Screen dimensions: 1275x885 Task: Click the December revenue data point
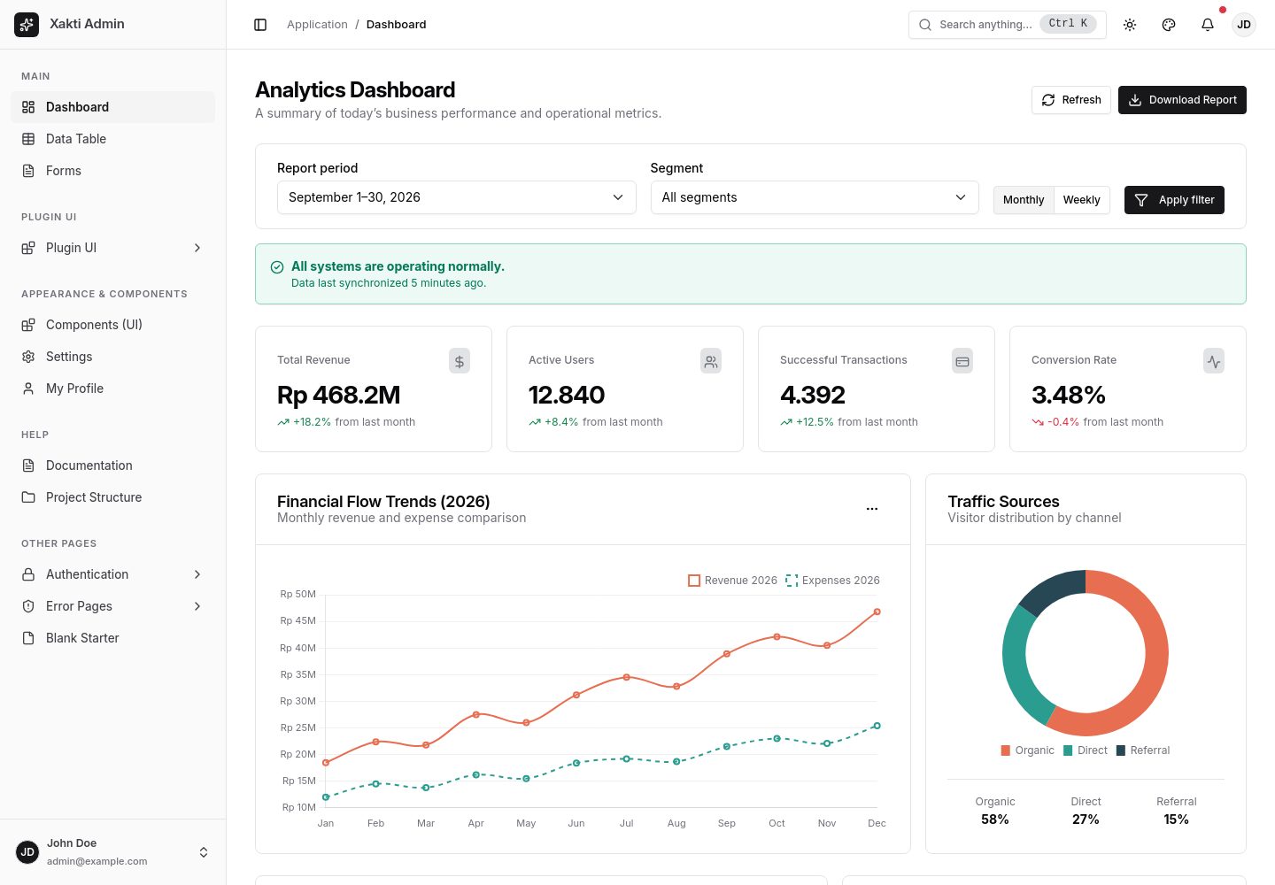(x=877, y=612)
